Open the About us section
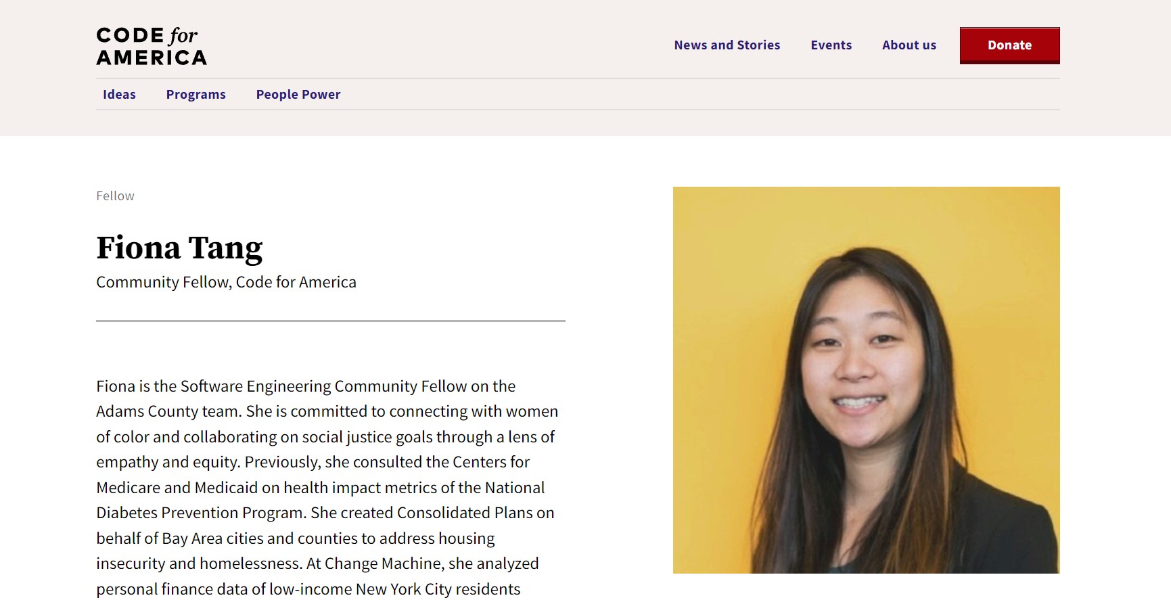 pyautogui.click(x=909, y=45)
